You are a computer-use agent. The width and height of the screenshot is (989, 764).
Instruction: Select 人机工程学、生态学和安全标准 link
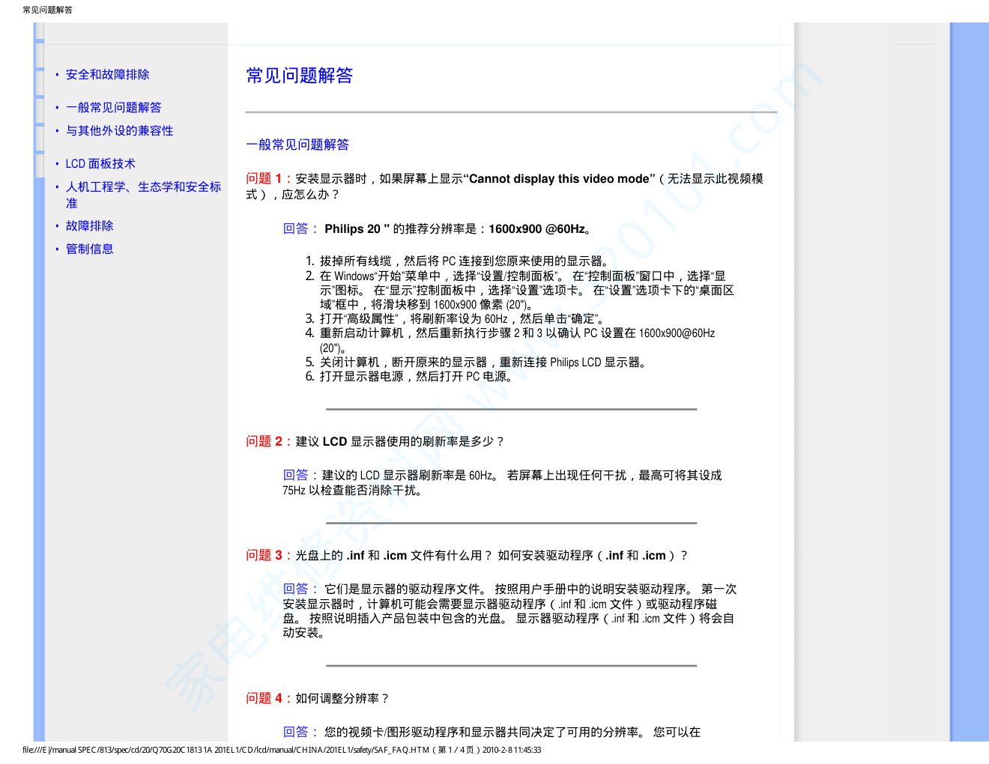coord(142,187)
